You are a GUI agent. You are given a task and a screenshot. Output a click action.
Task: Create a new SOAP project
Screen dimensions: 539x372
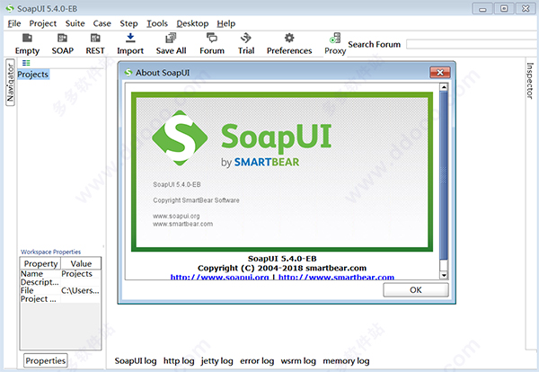click(63, 44)
